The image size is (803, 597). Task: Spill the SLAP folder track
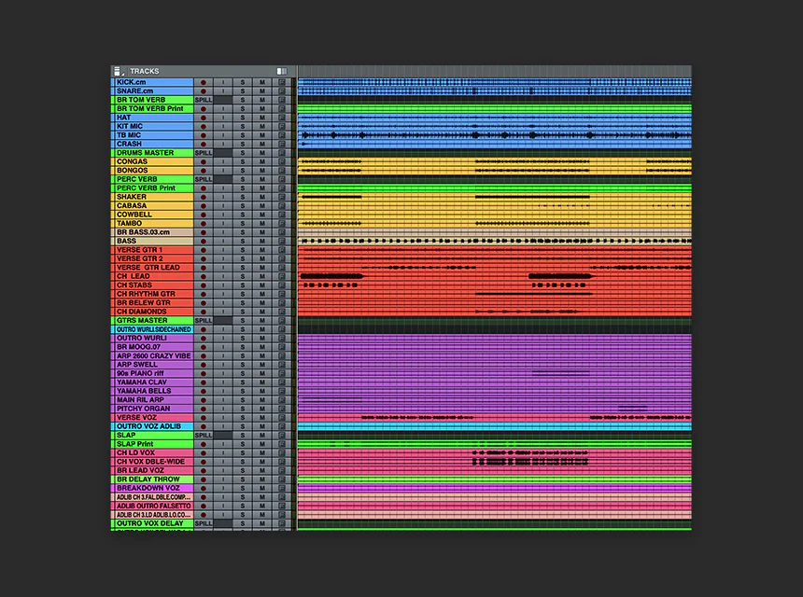coord(204,436)
